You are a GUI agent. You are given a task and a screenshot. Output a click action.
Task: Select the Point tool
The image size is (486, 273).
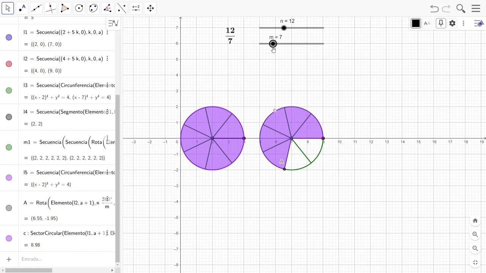pyautogui.click(x=22, y=8)
